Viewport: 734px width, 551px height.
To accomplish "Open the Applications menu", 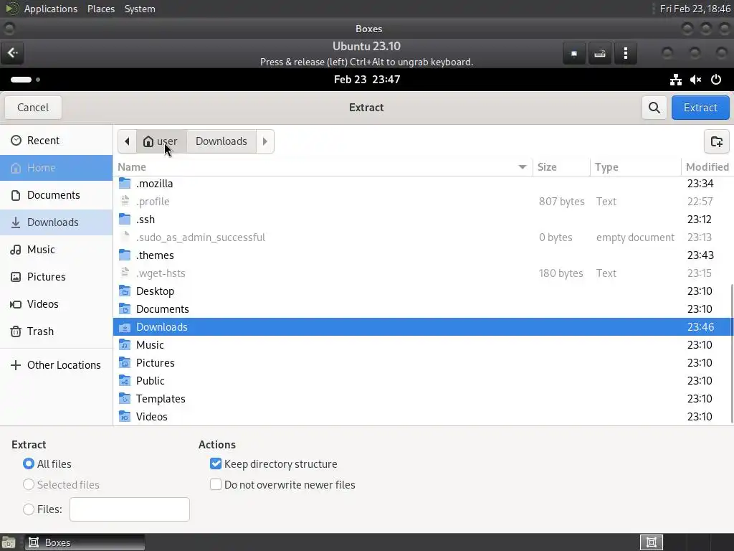I will tap(51, 9).
